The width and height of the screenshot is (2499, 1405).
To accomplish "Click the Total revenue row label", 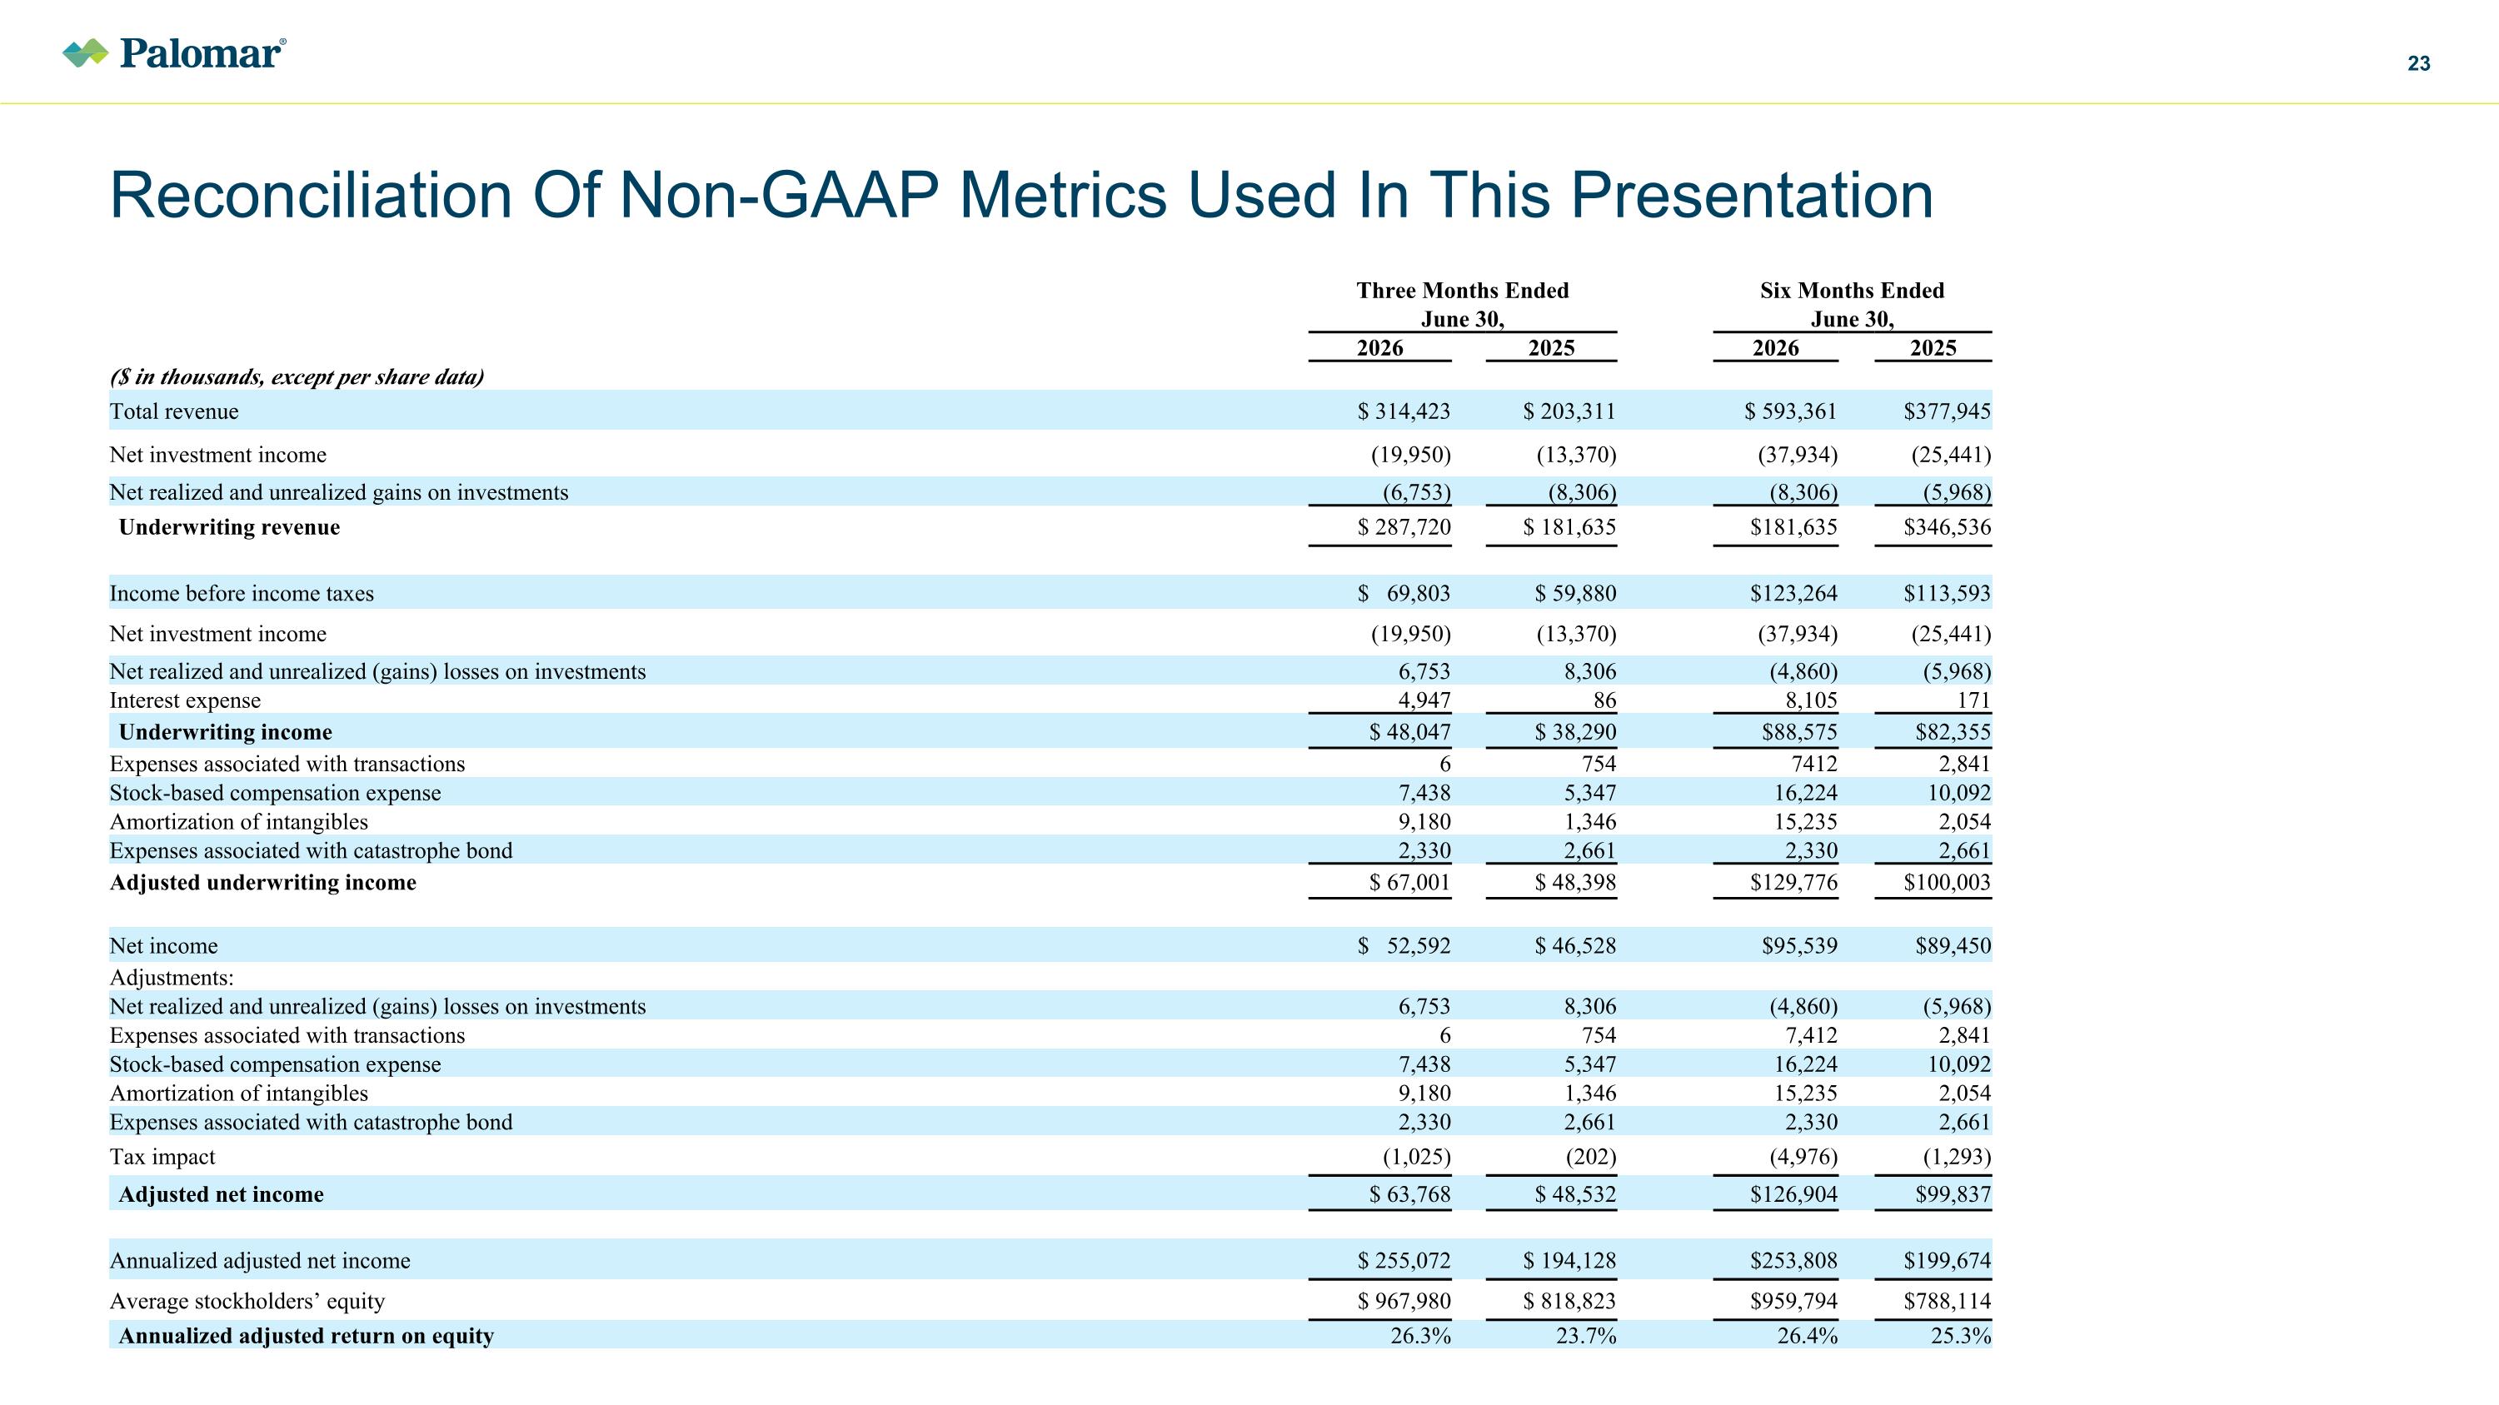I will 173,411.
